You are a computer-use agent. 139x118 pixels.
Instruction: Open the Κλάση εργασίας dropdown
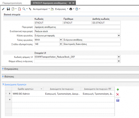coord(119,35)
